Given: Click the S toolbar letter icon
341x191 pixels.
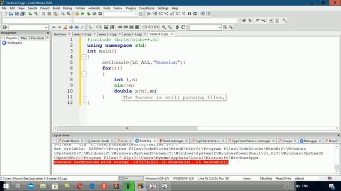Looking at the screenshot, I should pos(177,27).
